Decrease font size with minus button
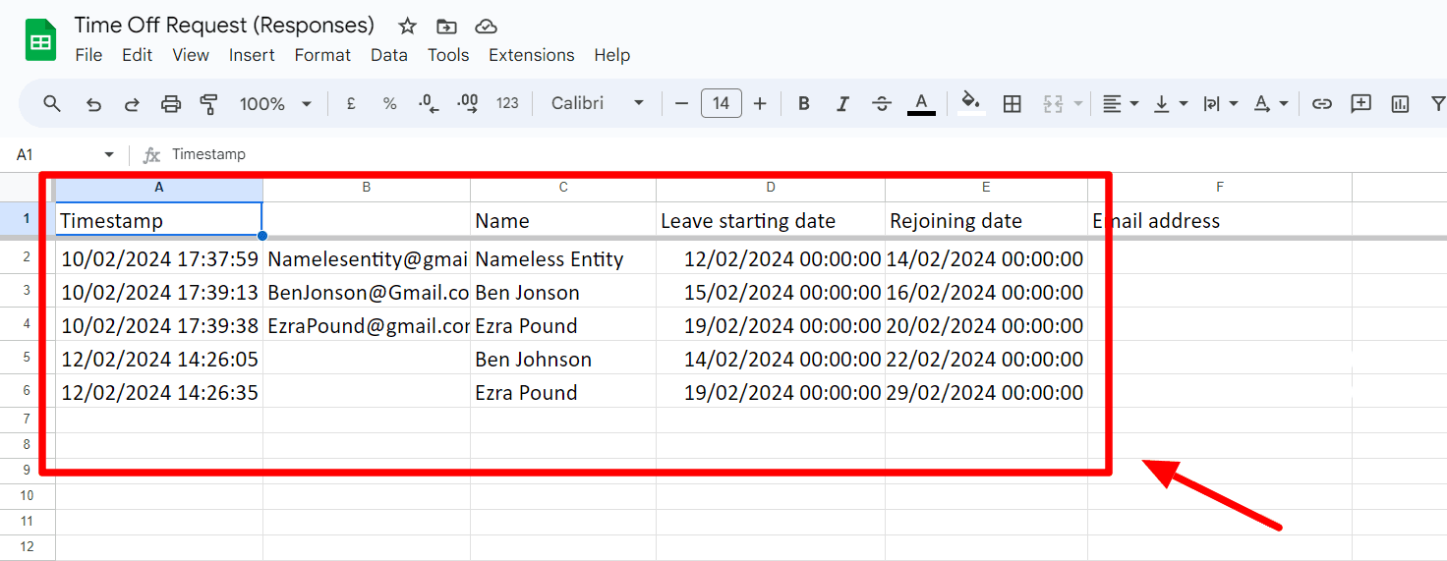Image resolution: width=1447 pixels, height=561 pixels. 682,103
